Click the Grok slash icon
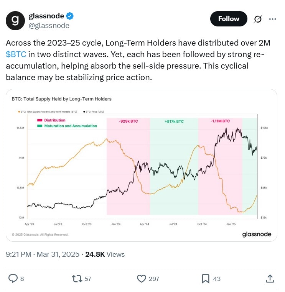The image size is (285, 292). tap(258, 19)
